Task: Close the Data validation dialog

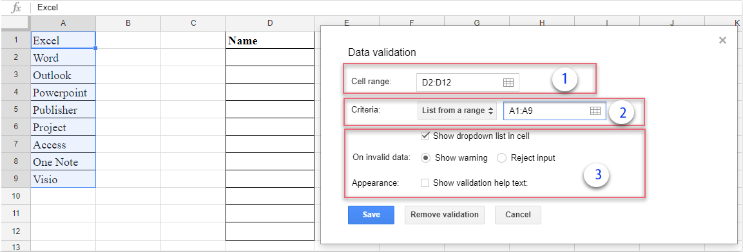Action: [x=722, y=40]
